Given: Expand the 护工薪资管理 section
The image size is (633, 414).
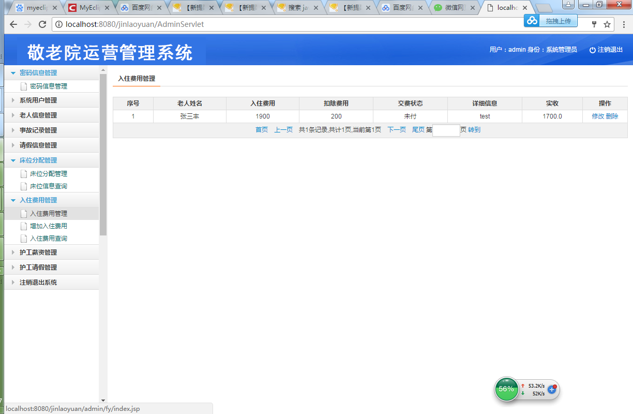Looking at the screenshot, I should pyautogui.click(x=13, y=253).
